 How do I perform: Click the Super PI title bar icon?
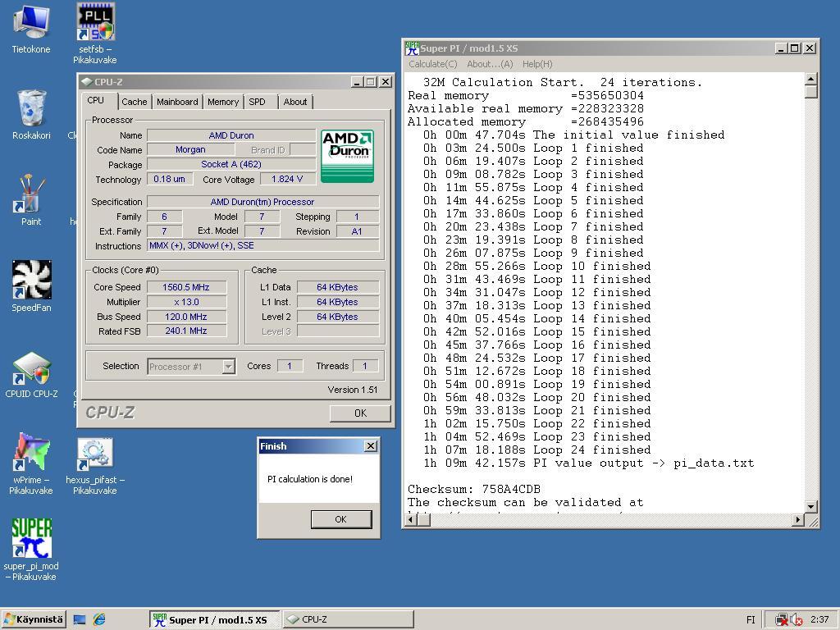tap(412, 48)
